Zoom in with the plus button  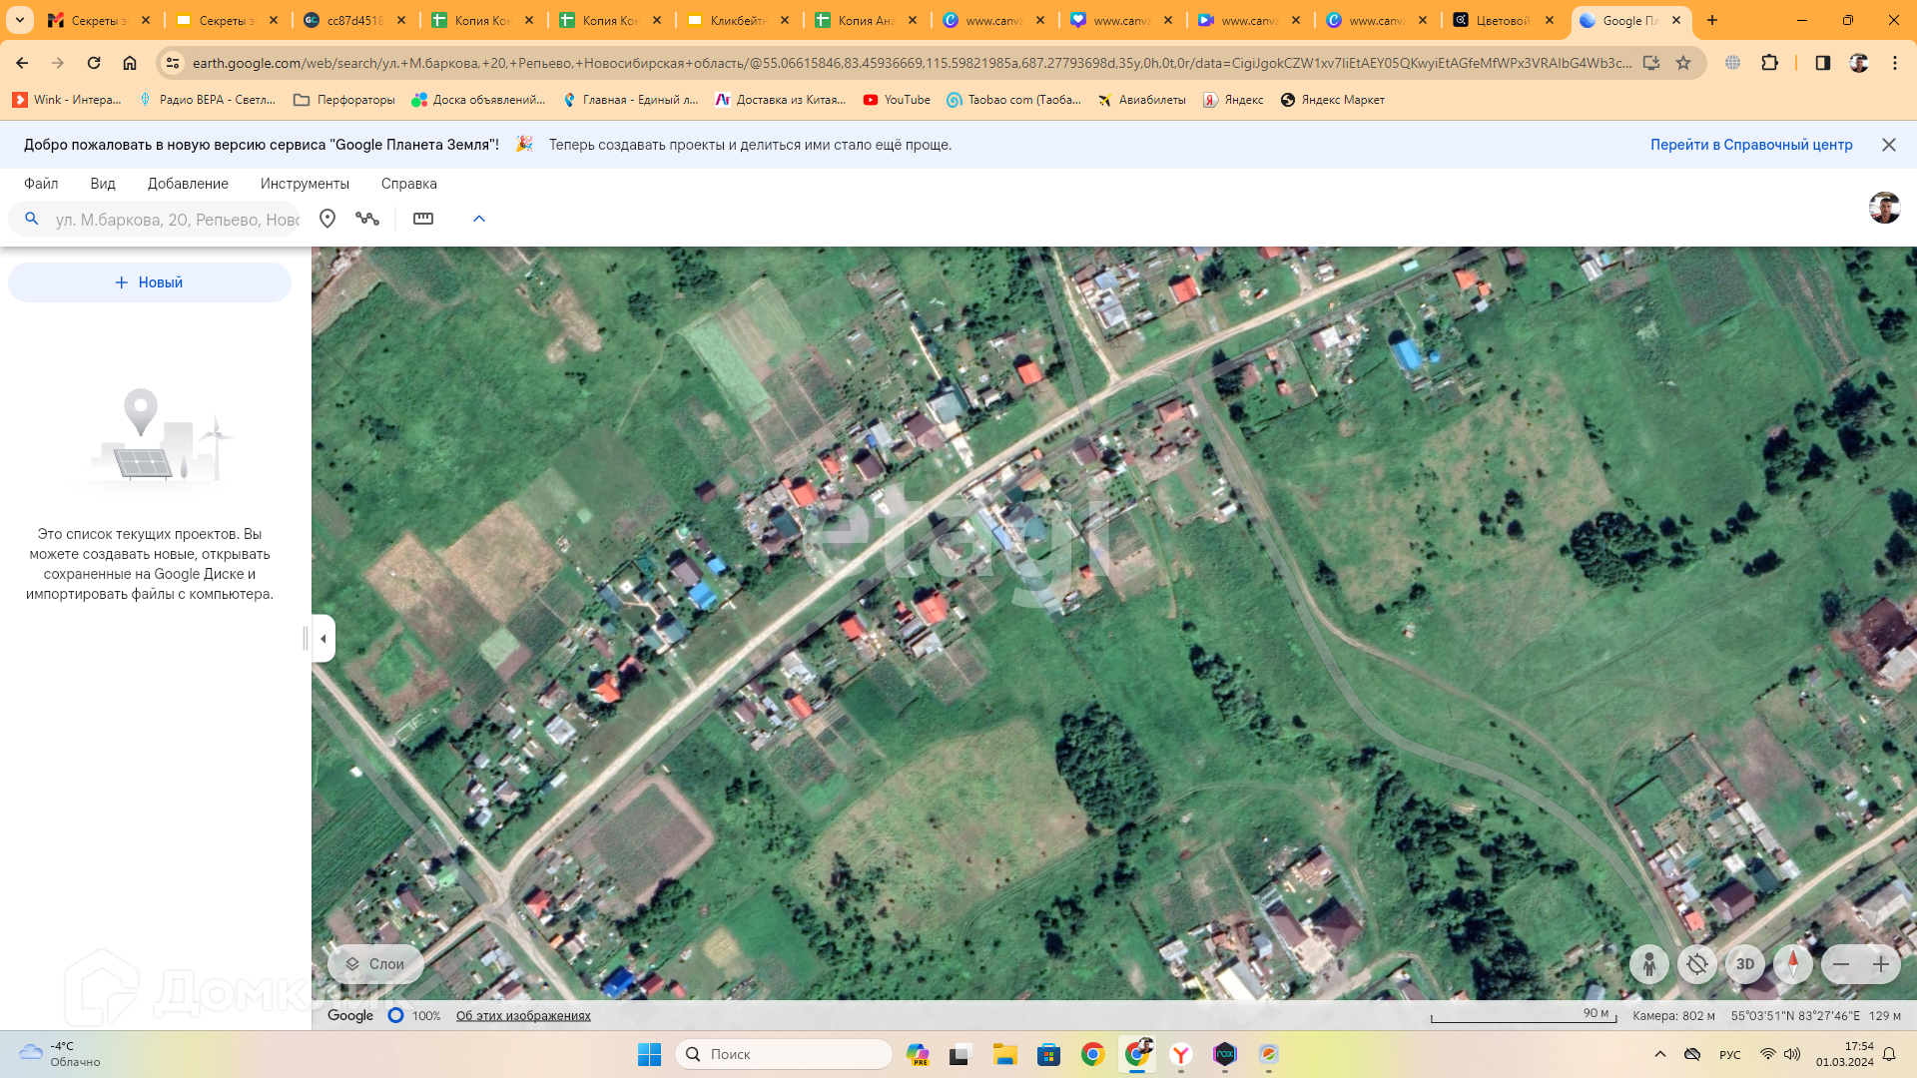click(x=1881, y=964)
